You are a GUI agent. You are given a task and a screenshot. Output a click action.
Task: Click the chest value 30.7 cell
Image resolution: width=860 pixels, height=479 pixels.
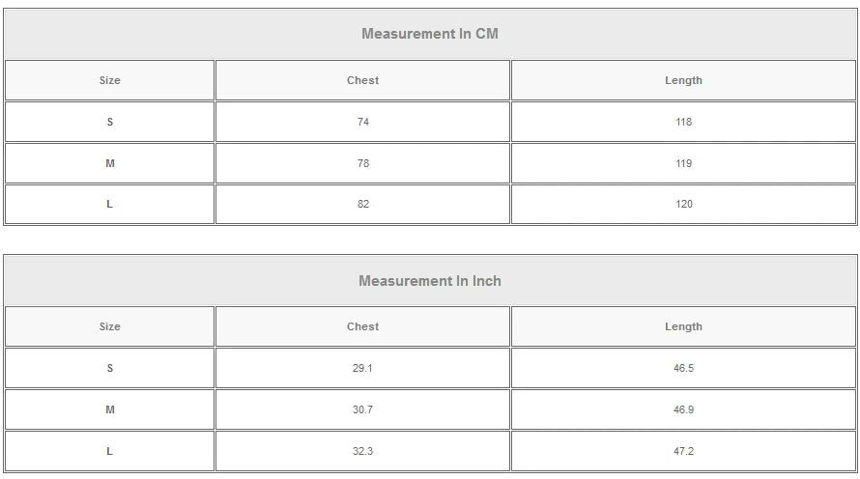point(362,409)
